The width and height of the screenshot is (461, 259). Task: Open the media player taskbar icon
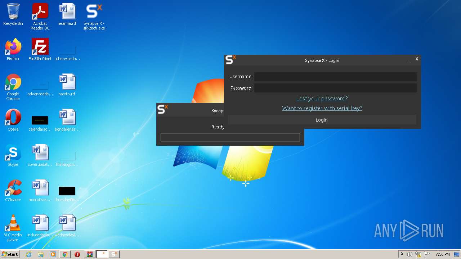coord(53,254)
